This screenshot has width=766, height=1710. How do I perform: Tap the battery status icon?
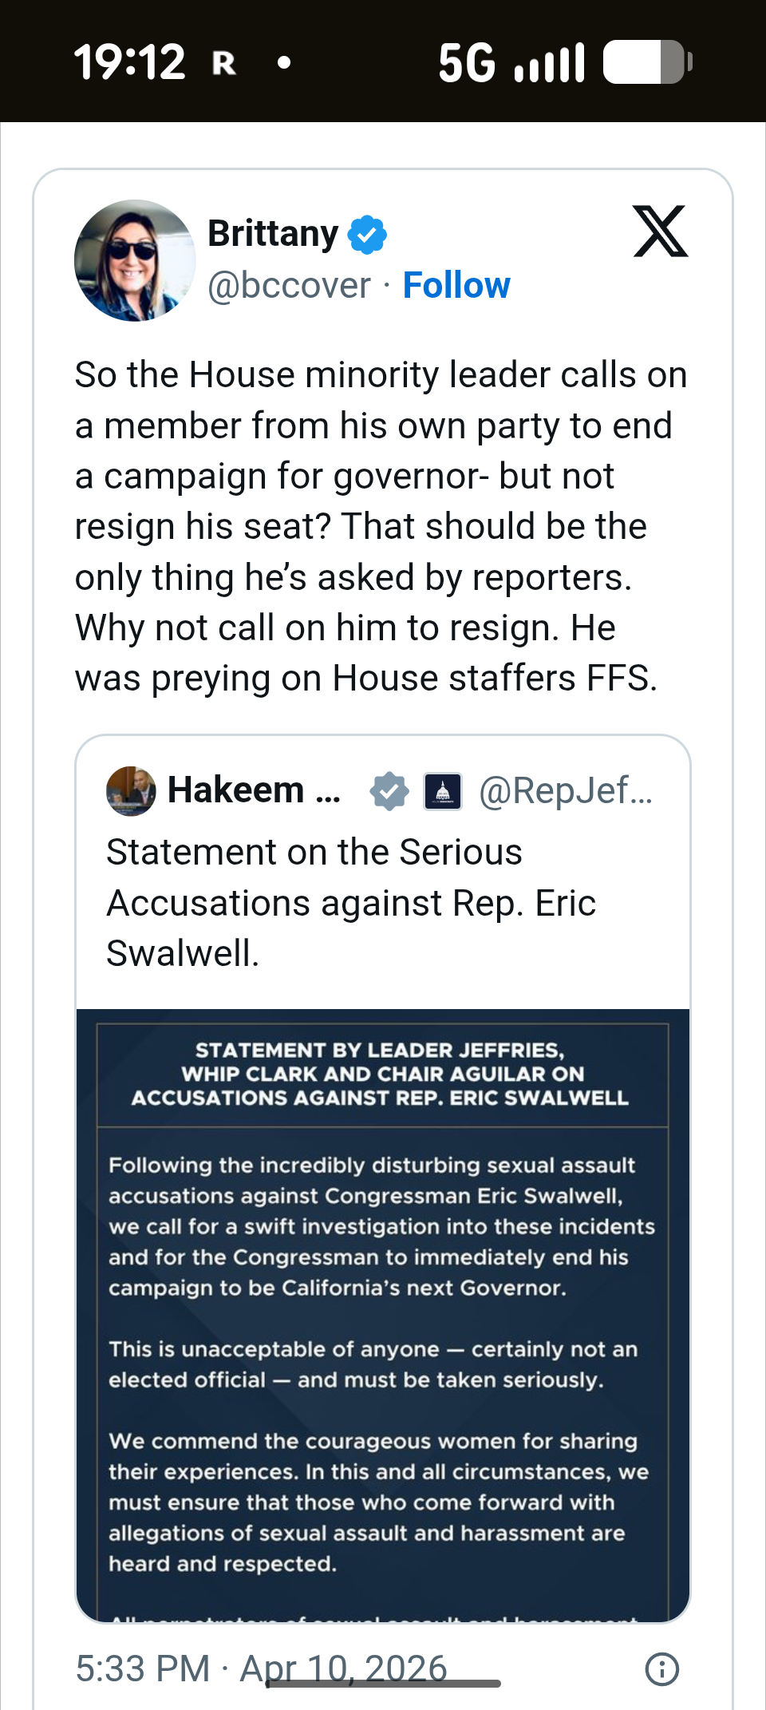[x=646, y=62]
